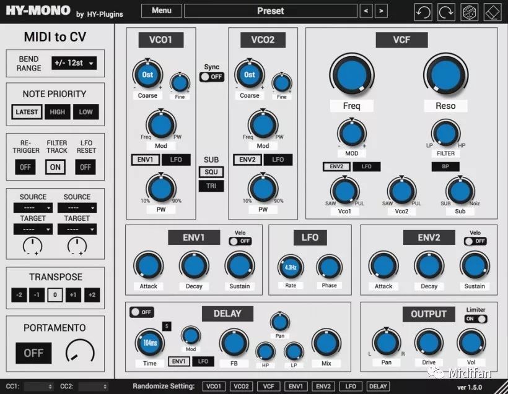Click the CC1 stepper field
508x394 pixels.
[38, 386]
